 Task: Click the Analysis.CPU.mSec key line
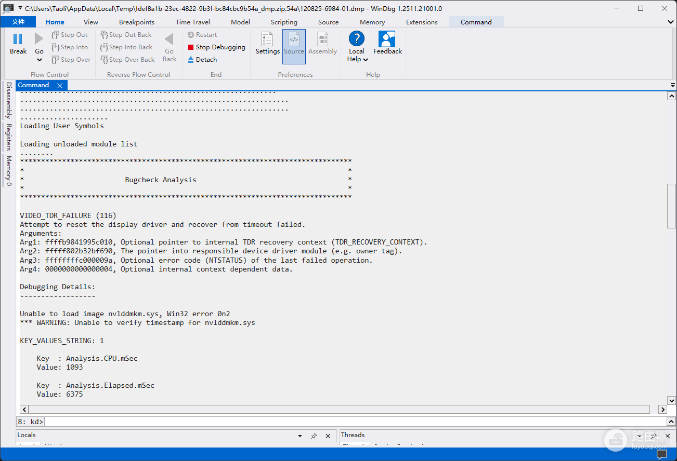coord(87,358)
